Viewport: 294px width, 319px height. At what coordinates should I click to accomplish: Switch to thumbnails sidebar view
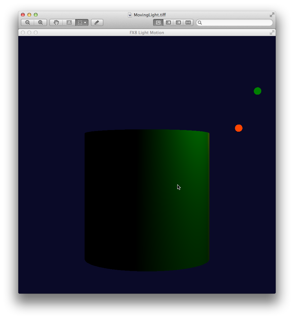click(168, 23)
